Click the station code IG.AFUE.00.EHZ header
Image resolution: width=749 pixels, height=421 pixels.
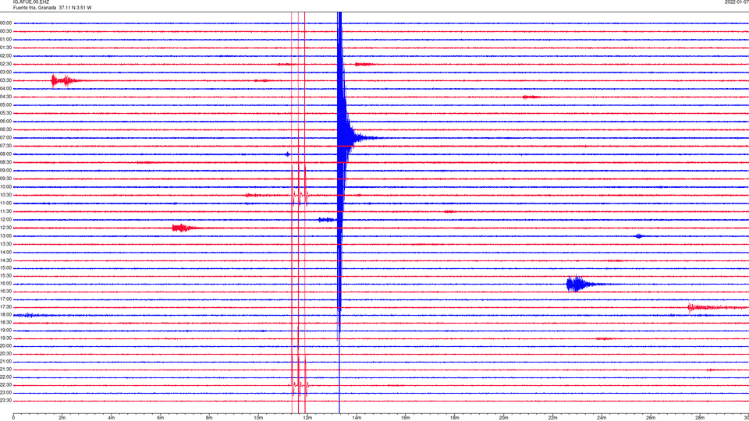pyautogui.click(x=31, y=2)
